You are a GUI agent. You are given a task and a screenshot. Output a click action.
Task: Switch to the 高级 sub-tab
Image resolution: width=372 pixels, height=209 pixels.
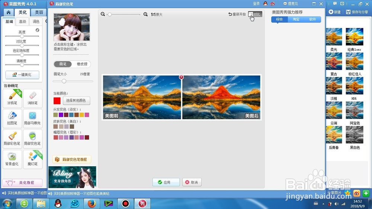[x=23, y=22]
